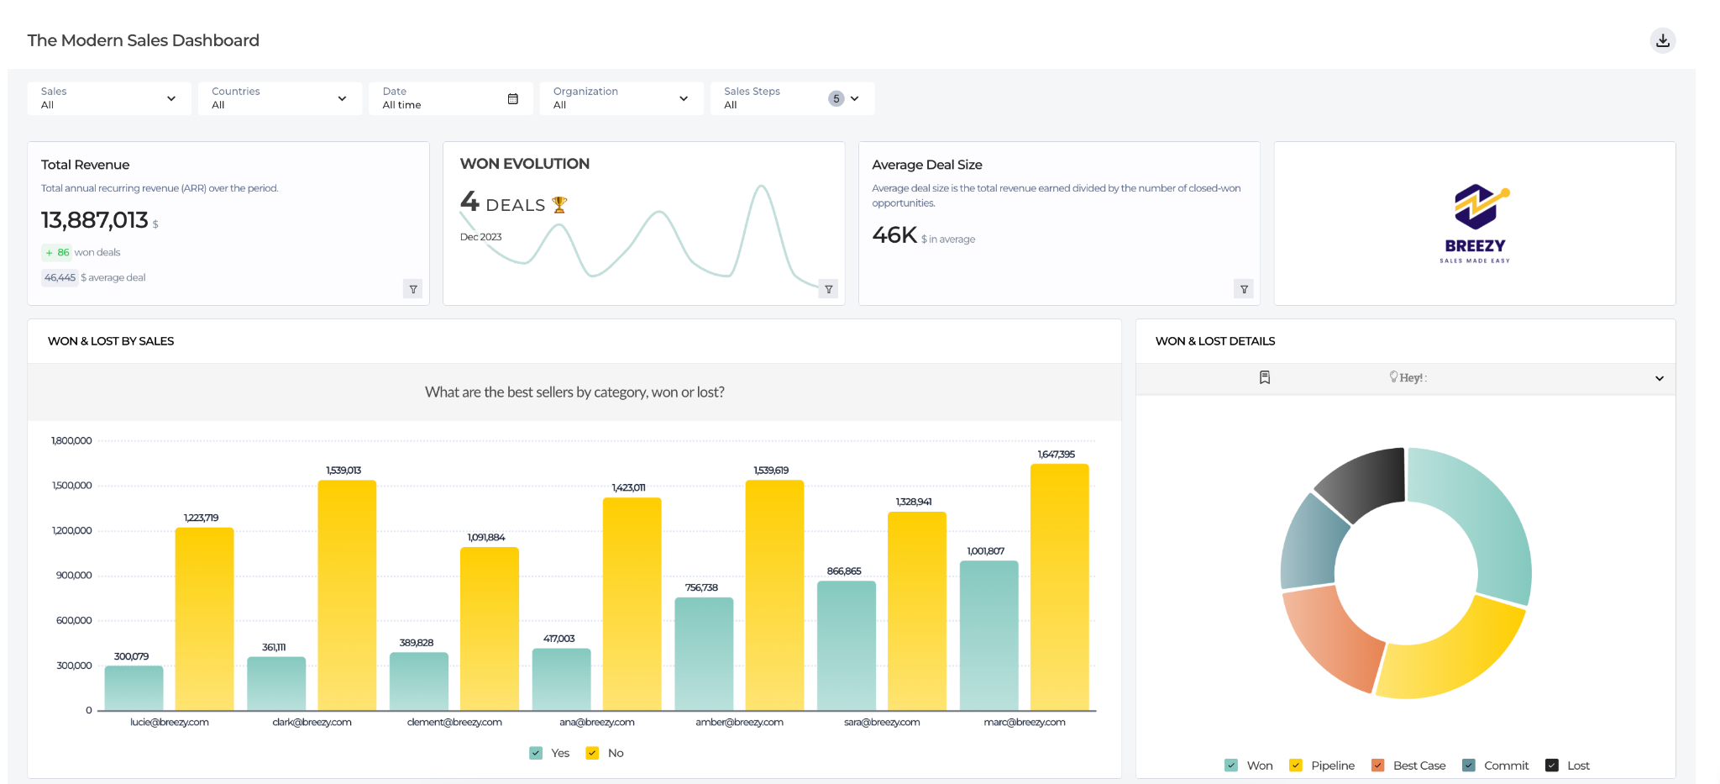Open the filter icon on Won Evolution card
The image size is (1720, 784).
click(x=828, y=288)
